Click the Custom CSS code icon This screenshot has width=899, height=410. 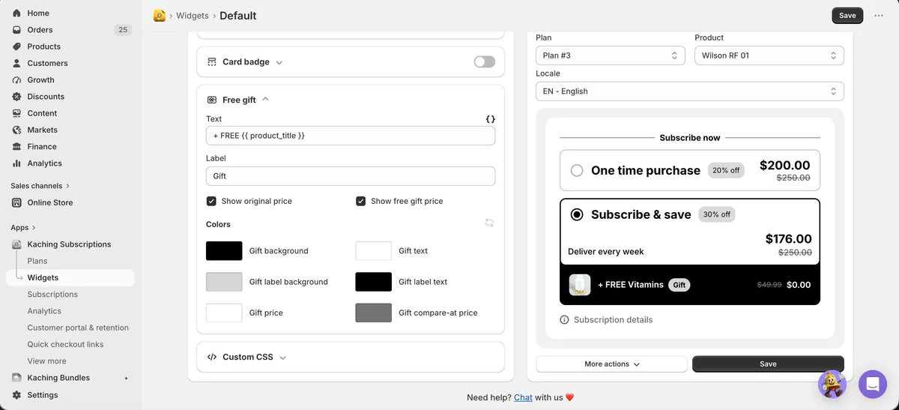pyautogui.click(x=211, y=358)
